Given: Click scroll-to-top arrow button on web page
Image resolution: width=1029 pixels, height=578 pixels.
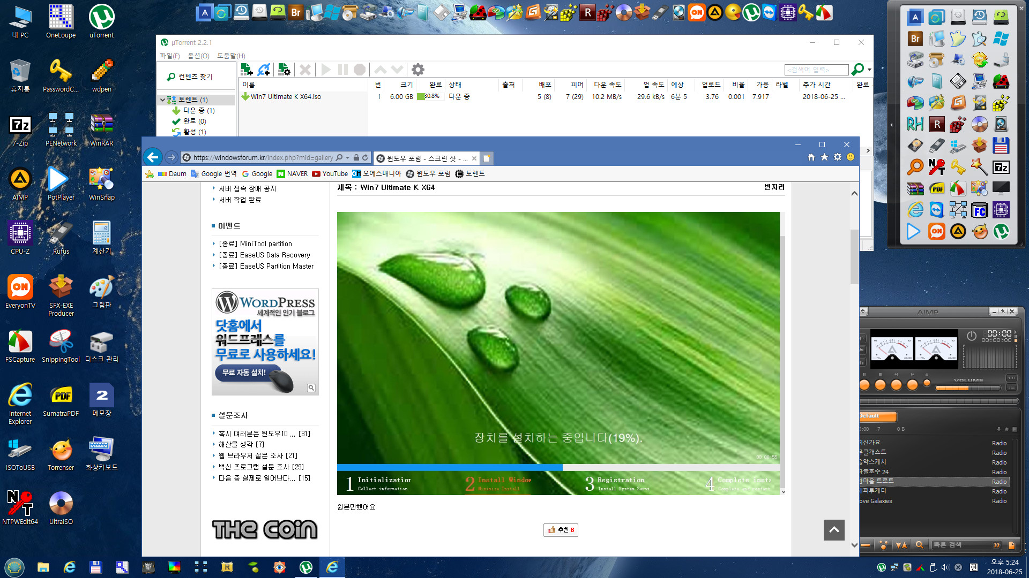Looking at the screenshot, I should (834, 530).
